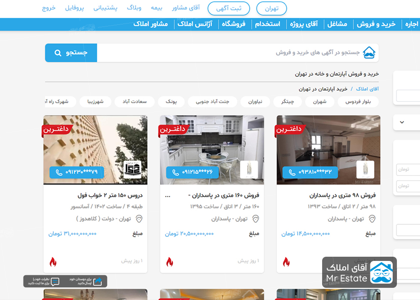
Task: Open listing title فروش ۹۸ متری در پاسداران
Action: 342,195
